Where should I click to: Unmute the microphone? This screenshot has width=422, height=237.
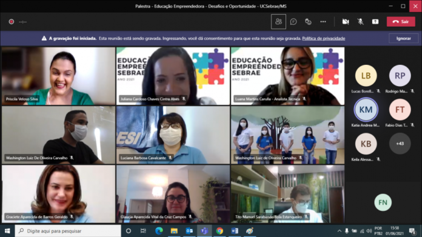click(360, 22)
